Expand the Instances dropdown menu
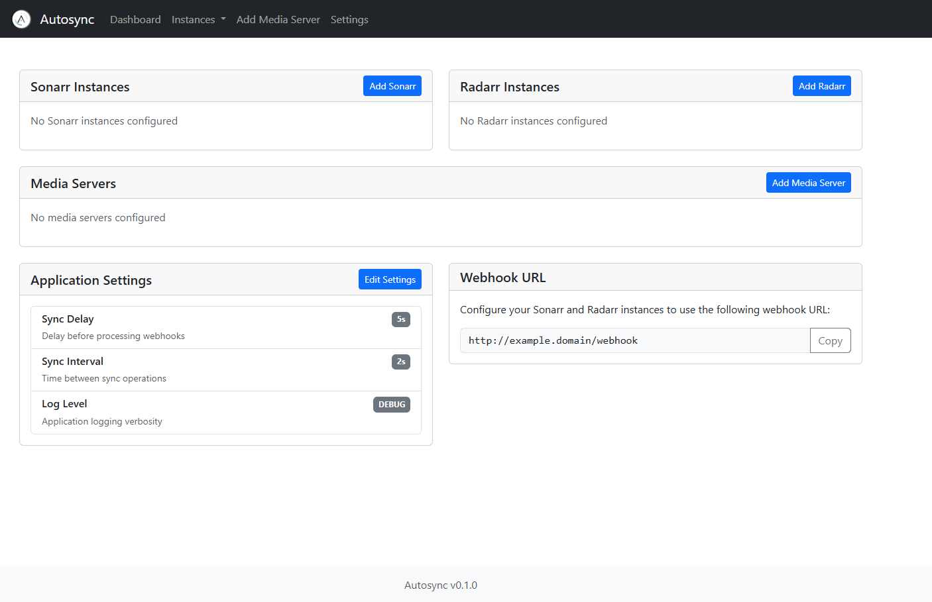The width and height of the screenshot is (932, 602). tap(198, 20)
